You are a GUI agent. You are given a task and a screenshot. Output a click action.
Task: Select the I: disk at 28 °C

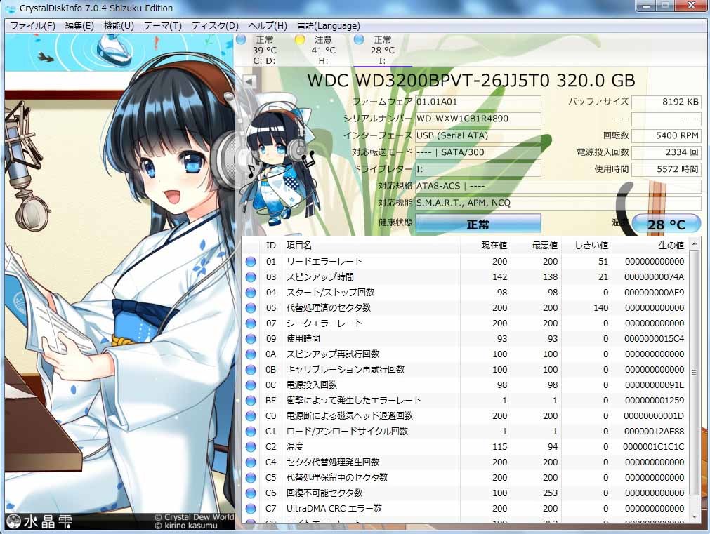coord(383,51)
